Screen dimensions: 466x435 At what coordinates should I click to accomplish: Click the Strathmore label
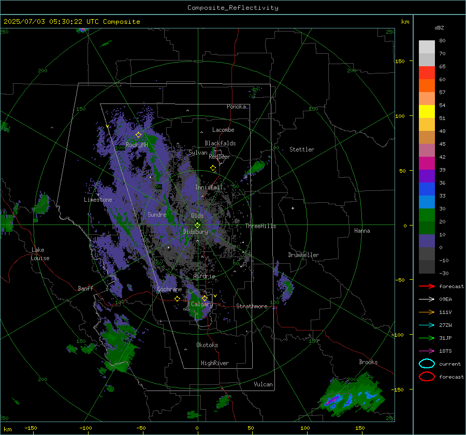point(252,306)
